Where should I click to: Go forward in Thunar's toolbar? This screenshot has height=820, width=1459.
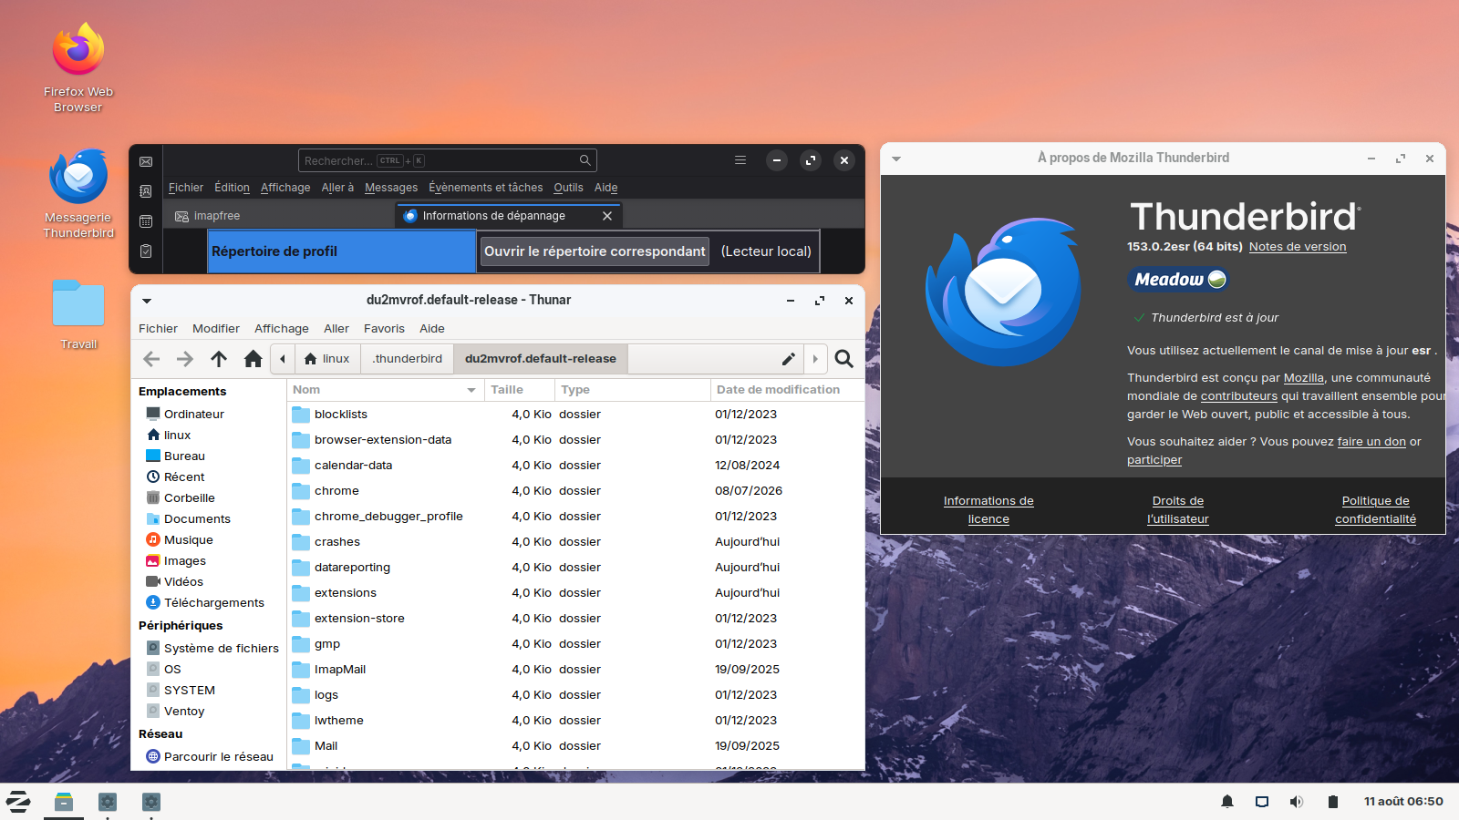185,359
